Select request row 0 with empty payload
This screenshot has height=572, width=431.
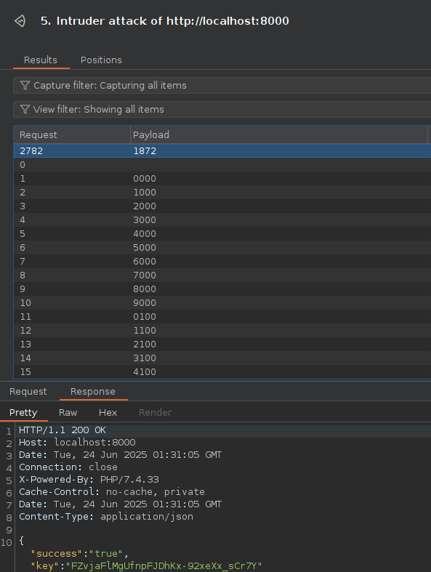pyautogui.click(x=222, y=165)
